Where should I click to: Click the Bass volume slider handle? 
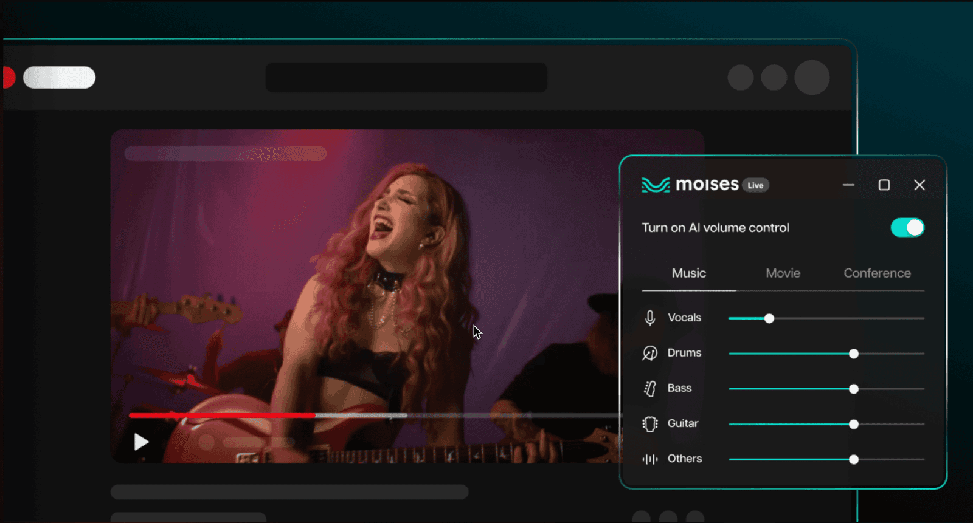coord(854,389)
